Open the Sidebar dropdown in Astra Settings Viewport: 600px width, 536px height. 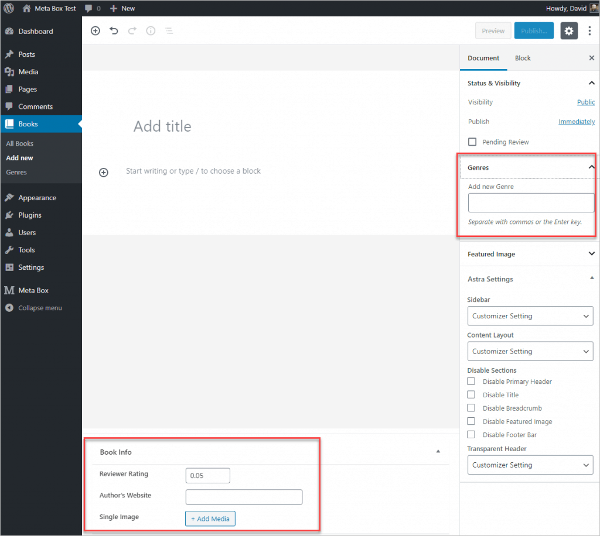point(530,316)
